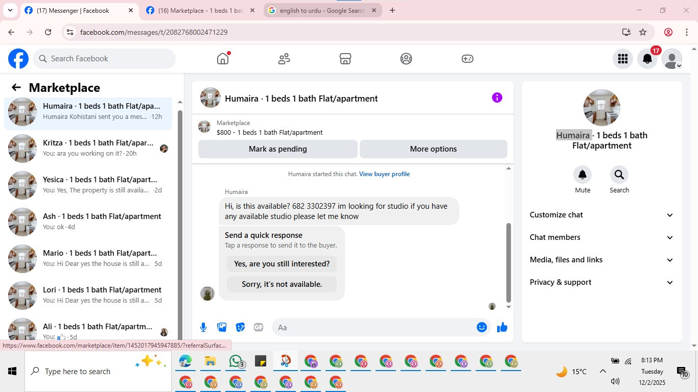
Task: Open the Groups icon in top nav
Action: click(x=406, y=59)
